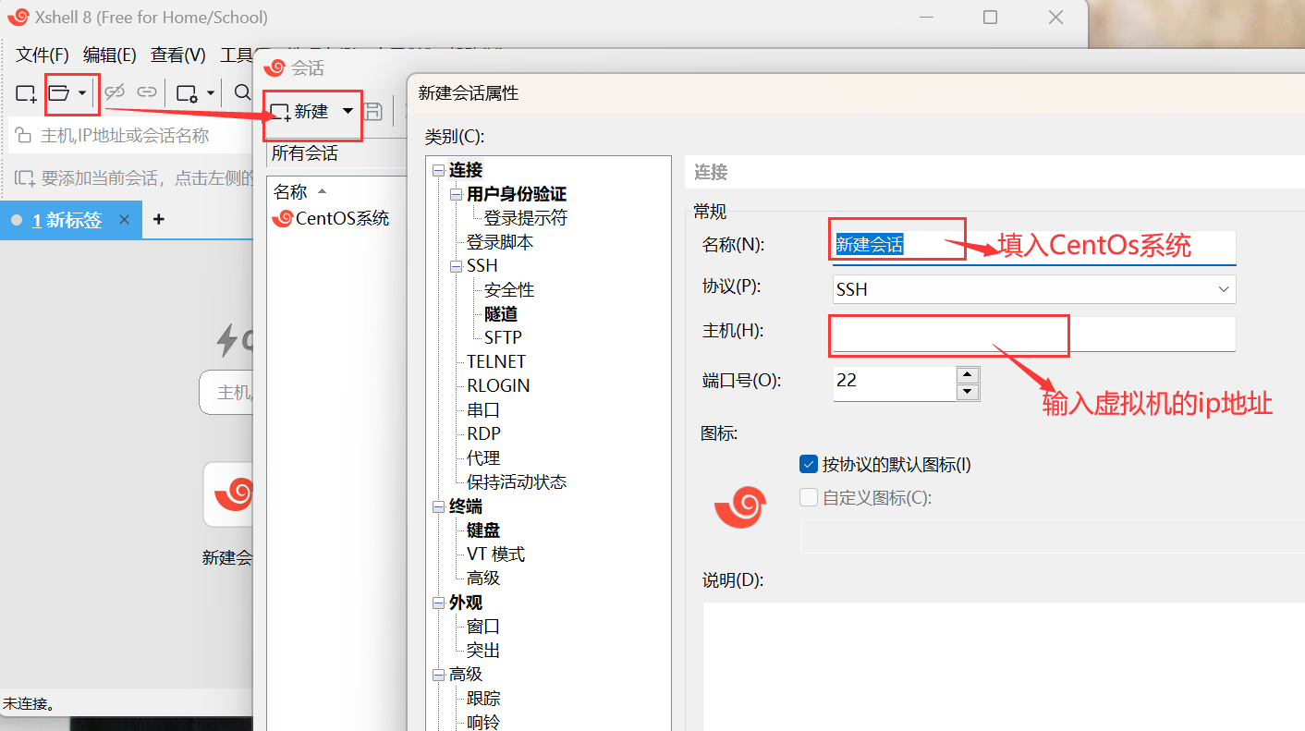This screenshot has width=1305, height=731.
Task: Add a new tab with the plus button
Action: click(x=159, y=219)
